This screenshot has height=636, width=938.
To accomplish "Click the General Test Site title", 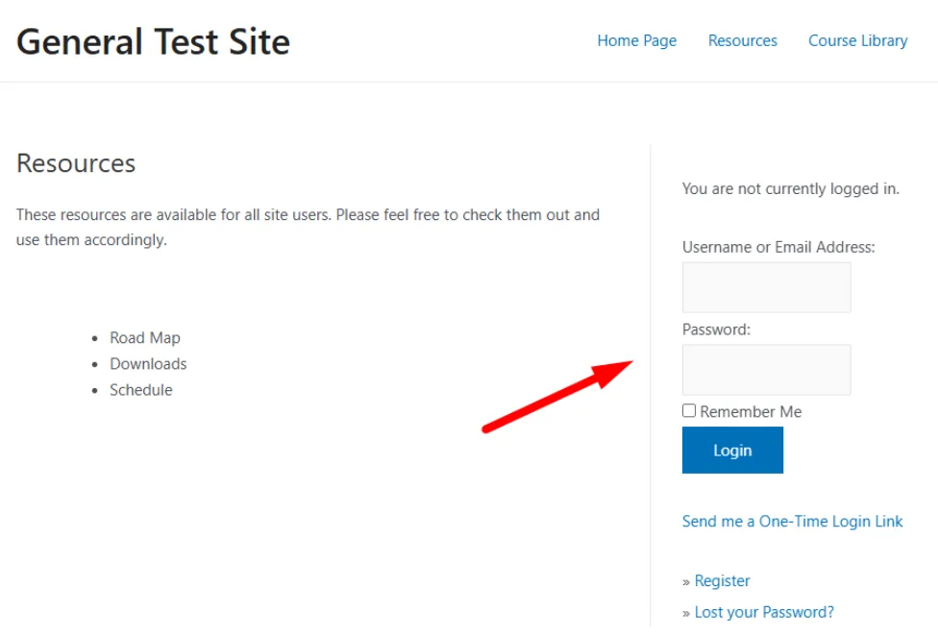I will point(153,41).
